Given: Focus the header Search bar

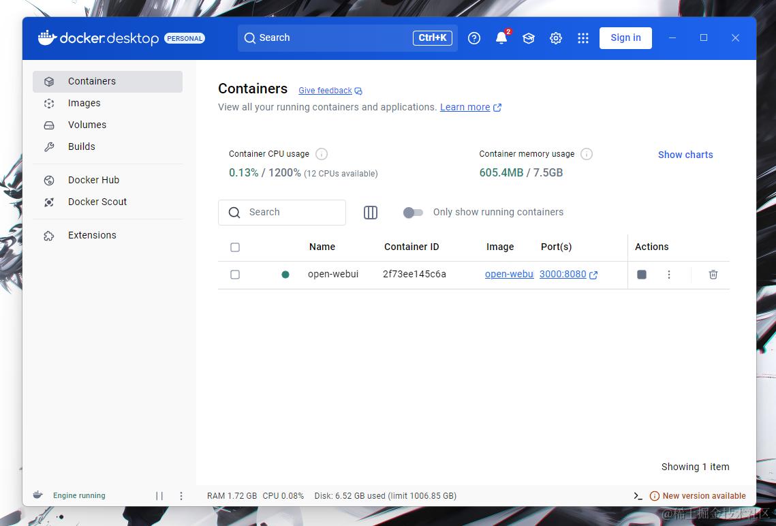Looking at the screenshot, I should click(347, 38).
